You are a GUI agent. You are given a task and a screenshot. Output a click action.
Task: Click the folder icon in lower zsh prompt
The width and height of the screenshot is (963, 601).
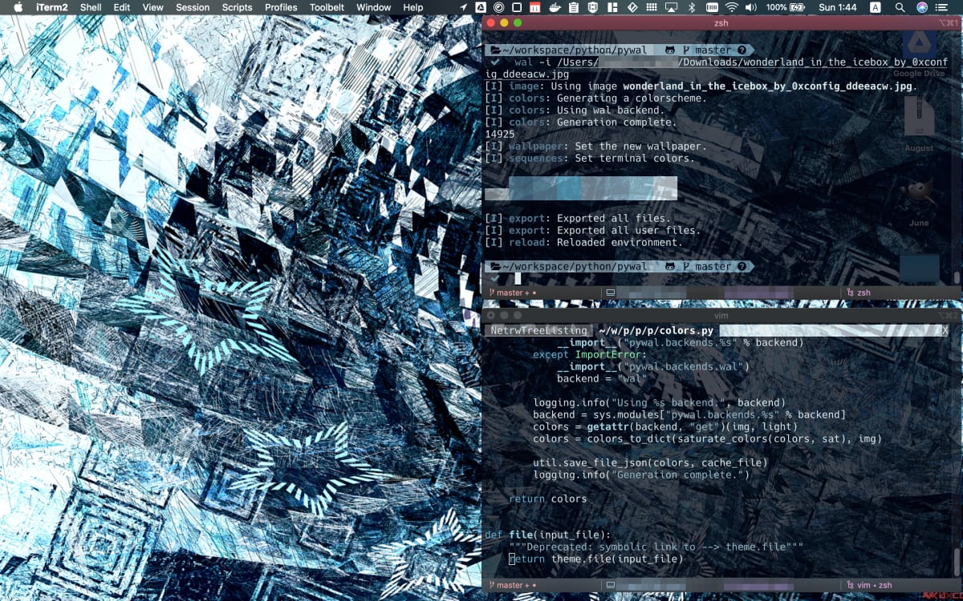(x=496, y=266)
